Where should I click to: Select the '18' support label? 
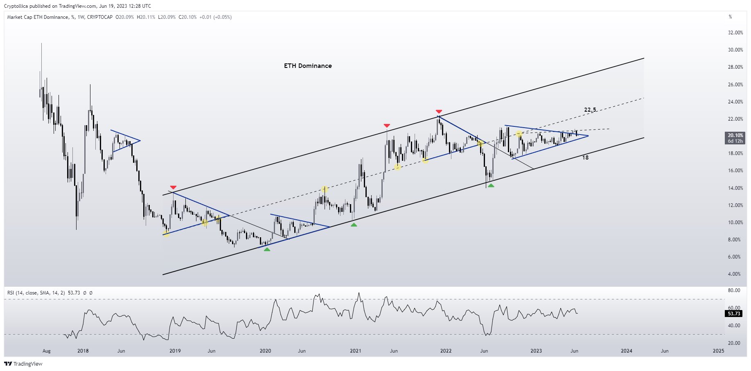(x=585, y=157)
